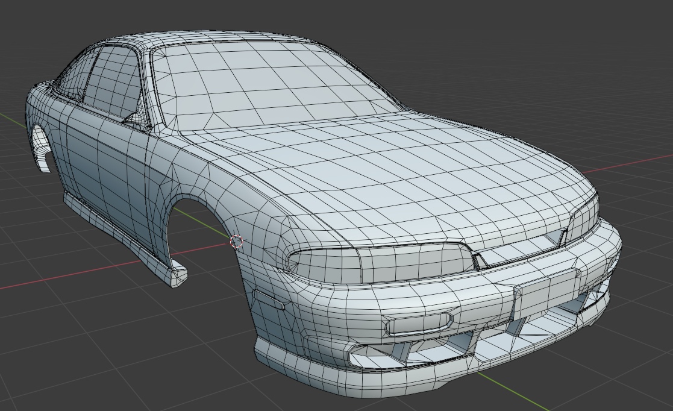Select the front license plate mesh
This screenshot has height=411, width=673.
click(x=547, y=293)
